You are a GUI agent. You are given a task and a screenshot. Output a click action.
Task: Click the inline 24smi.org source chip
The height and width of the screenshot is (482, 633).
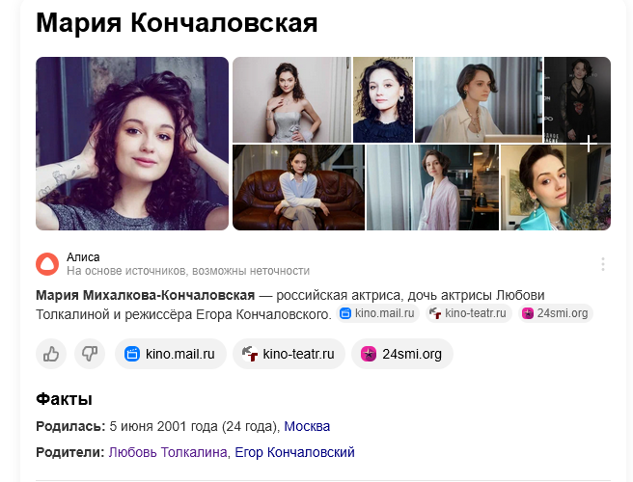556,313
